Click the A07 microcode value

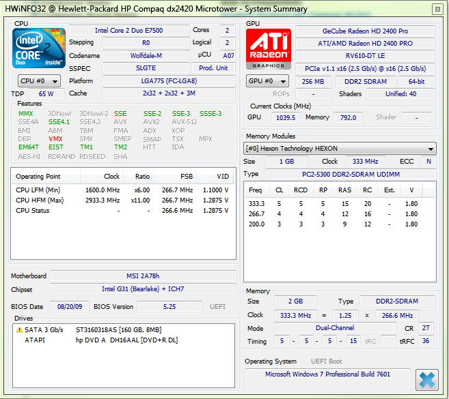coord(228,56)
